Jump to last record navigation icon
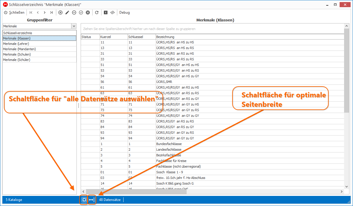Image resolution: width=353 pixels, height=206 pixels. pos(51,12)
